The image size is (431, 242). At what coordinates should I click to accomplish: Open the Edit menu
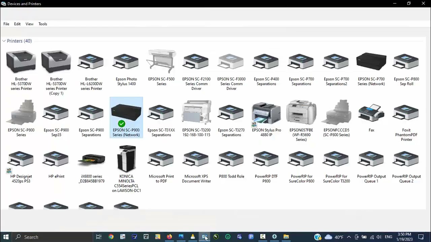17,24
